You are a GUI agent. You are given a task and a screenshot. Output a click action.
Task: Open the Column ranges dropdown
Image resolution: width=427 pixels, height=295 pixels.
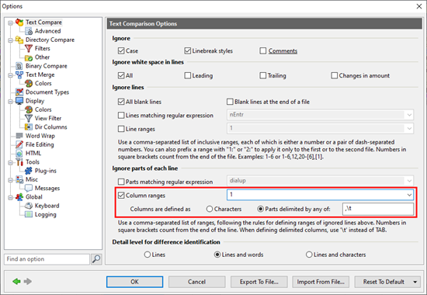tap(409, 195)
